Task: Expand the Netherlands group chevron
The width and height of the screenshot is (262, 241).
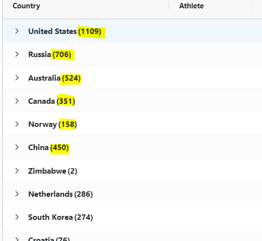Action: pyautogui.click(x=17, y=194)
